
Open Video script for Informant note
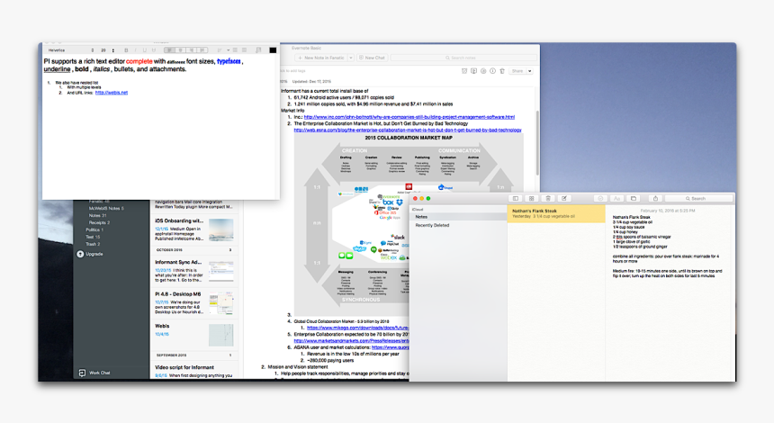tap(194, 371)
